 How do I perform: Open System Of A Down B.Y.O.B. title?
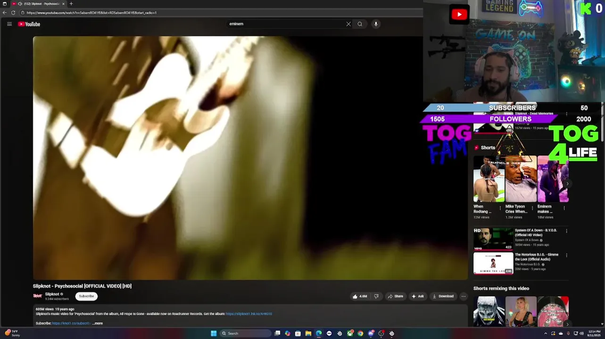536,233
